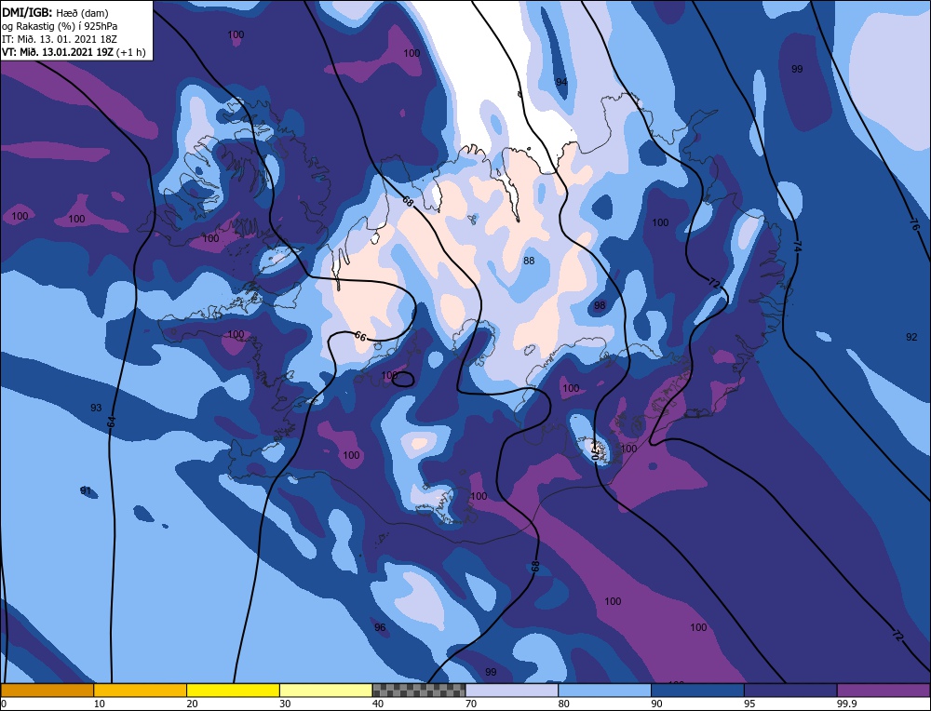The height and width of the screenshot is (711, 931).
Task: Click the humidity value 96 on the map
Action: [x=380, y=627]
